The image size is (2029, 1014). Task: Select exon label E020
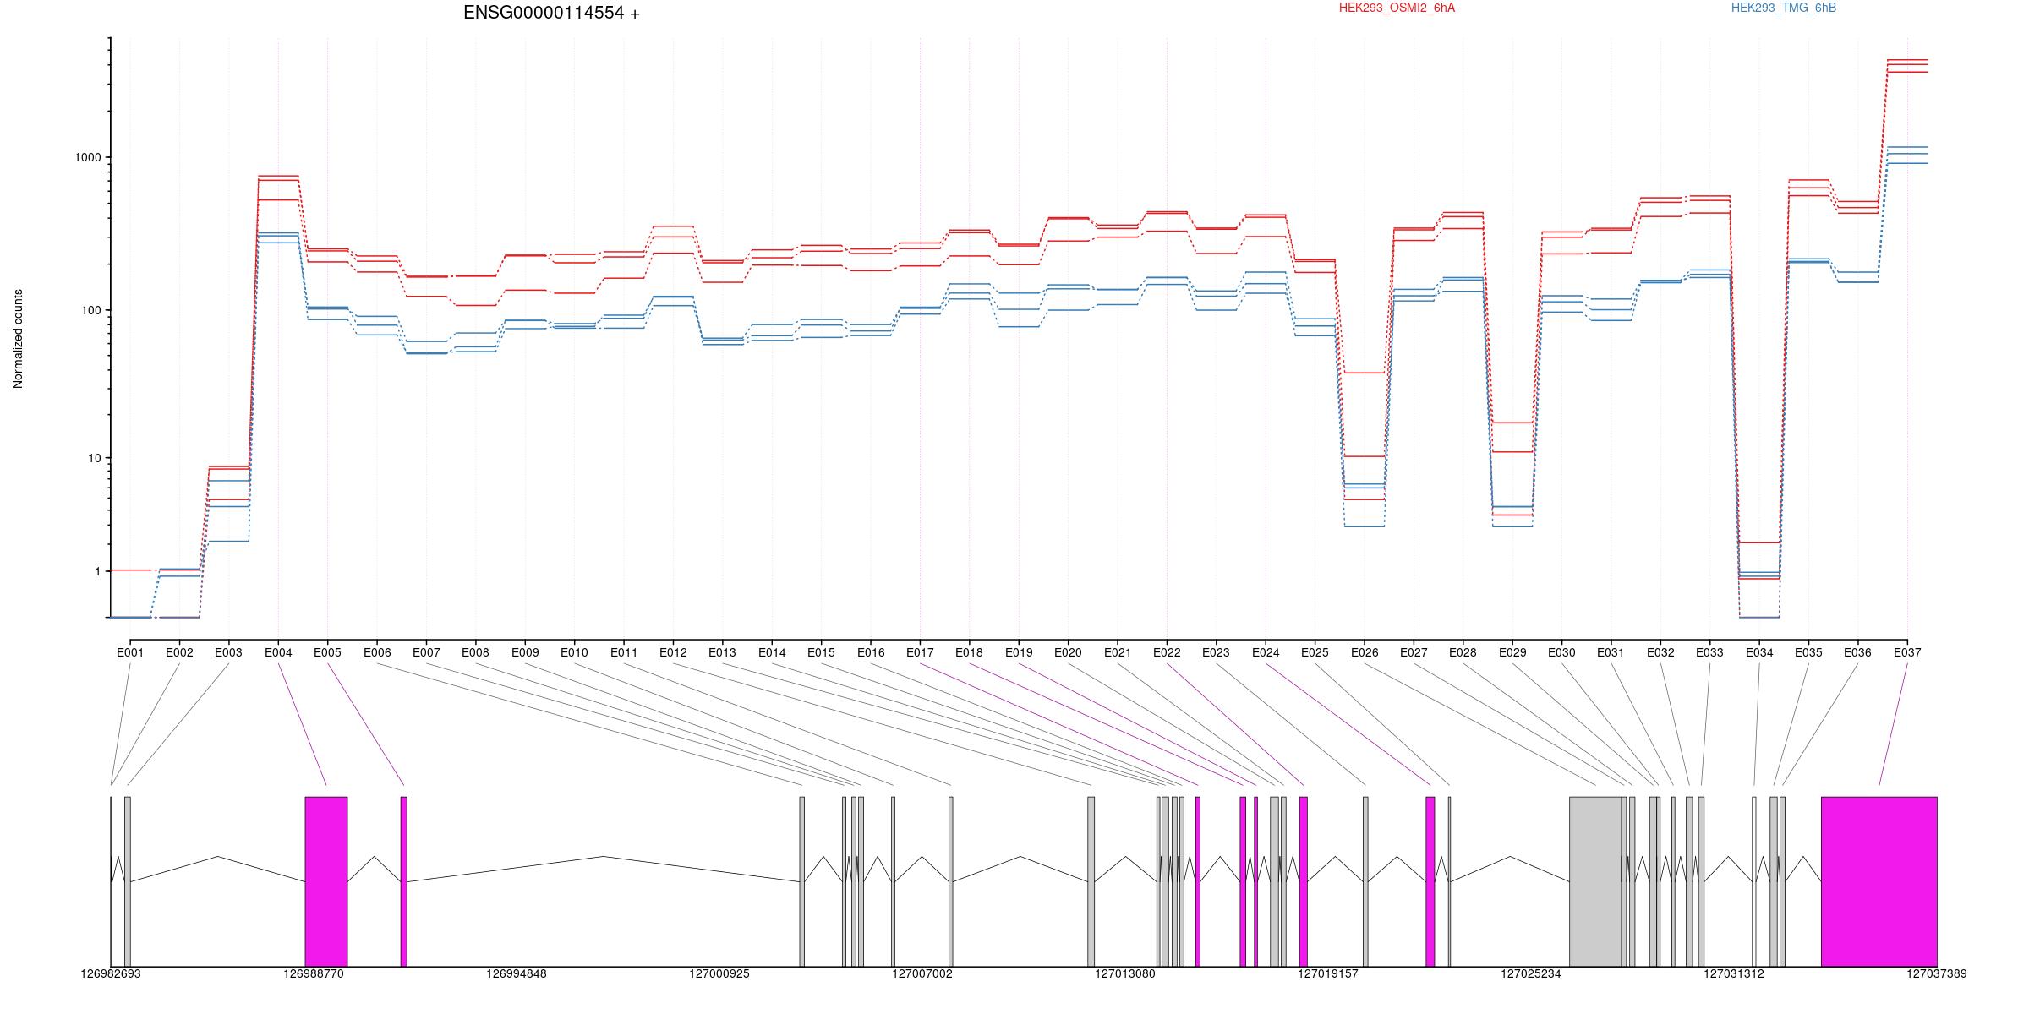point(1068,652)
